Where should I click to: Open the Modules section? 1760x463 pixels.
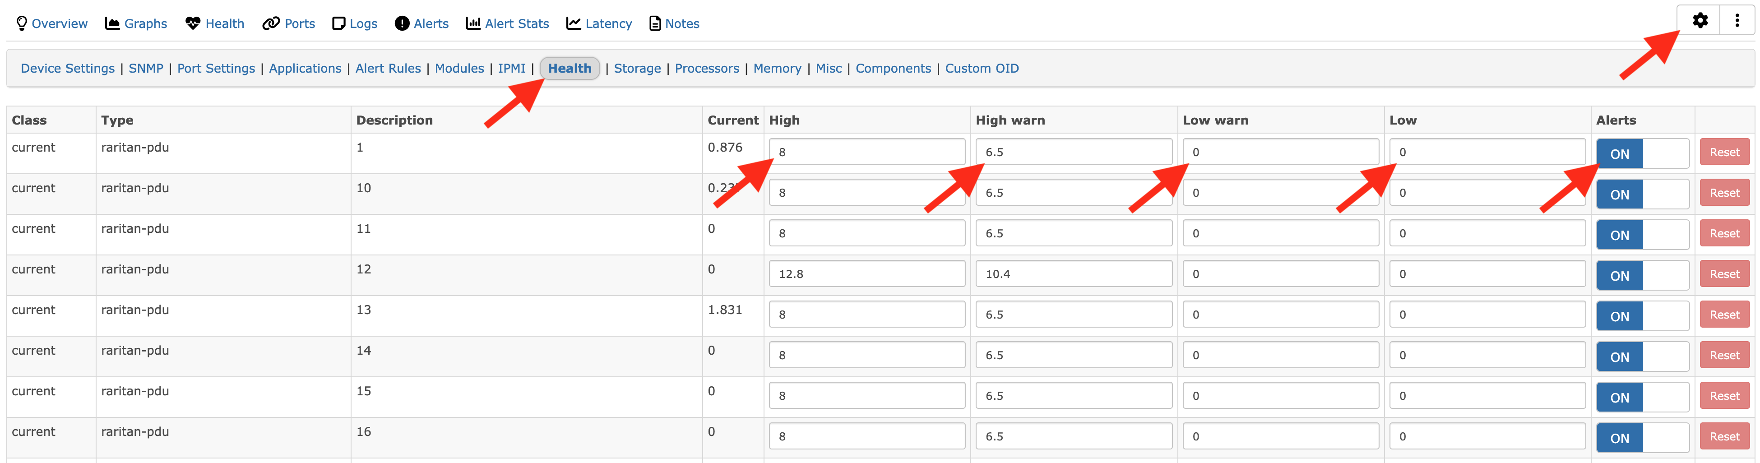coord(459,68)
